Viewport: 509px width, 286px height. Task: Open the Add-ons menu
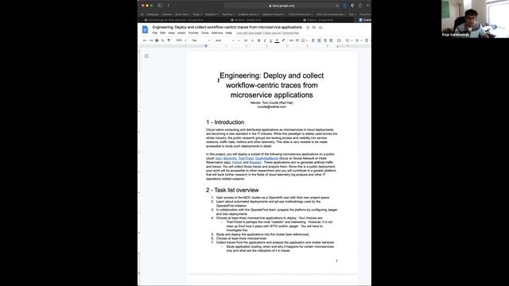click(217, 33)
